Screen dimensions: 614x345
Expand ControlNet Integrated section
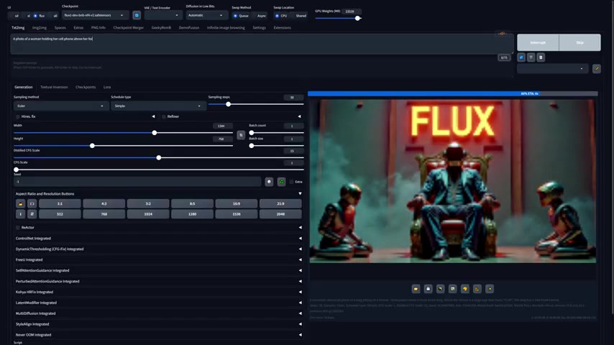tap(158, 238)
